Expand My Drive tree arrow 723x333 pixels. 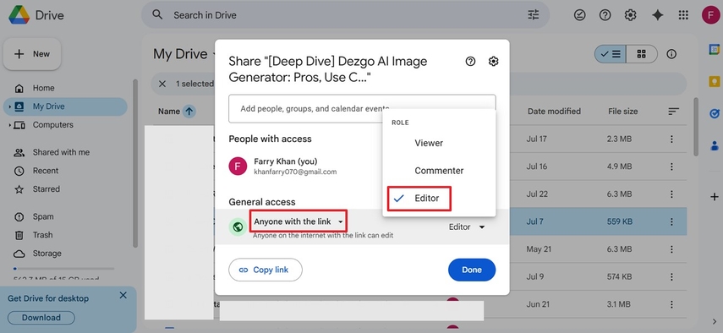9,106
